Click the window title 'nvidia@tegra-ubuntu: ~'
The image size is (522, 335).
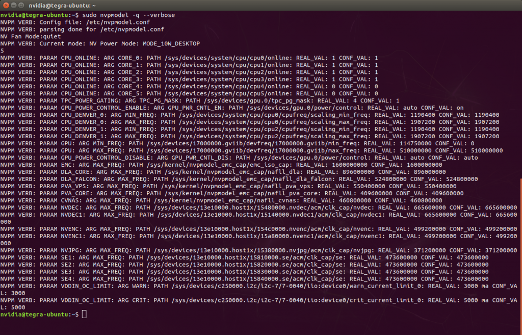[62, 6]
